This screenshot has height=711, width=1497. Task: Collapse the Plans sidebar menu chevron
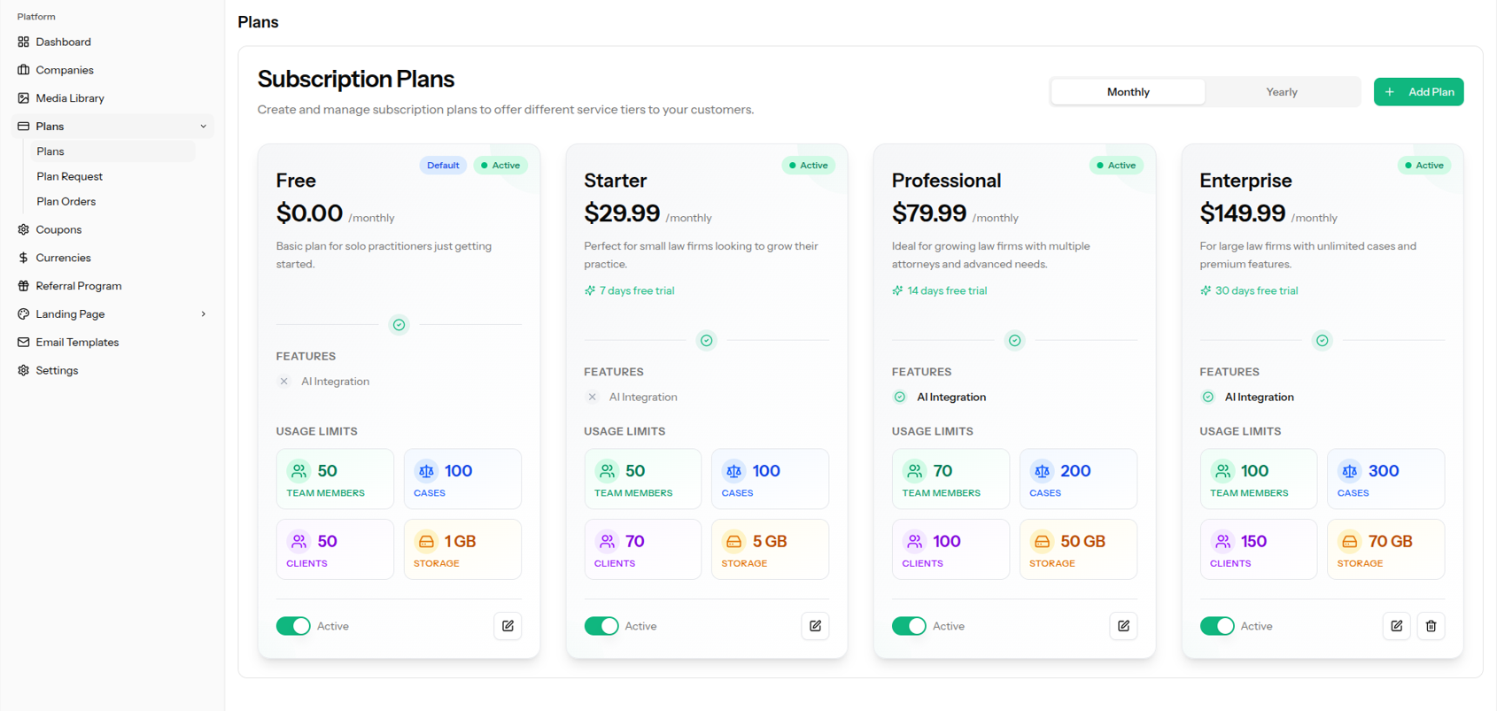204,127
